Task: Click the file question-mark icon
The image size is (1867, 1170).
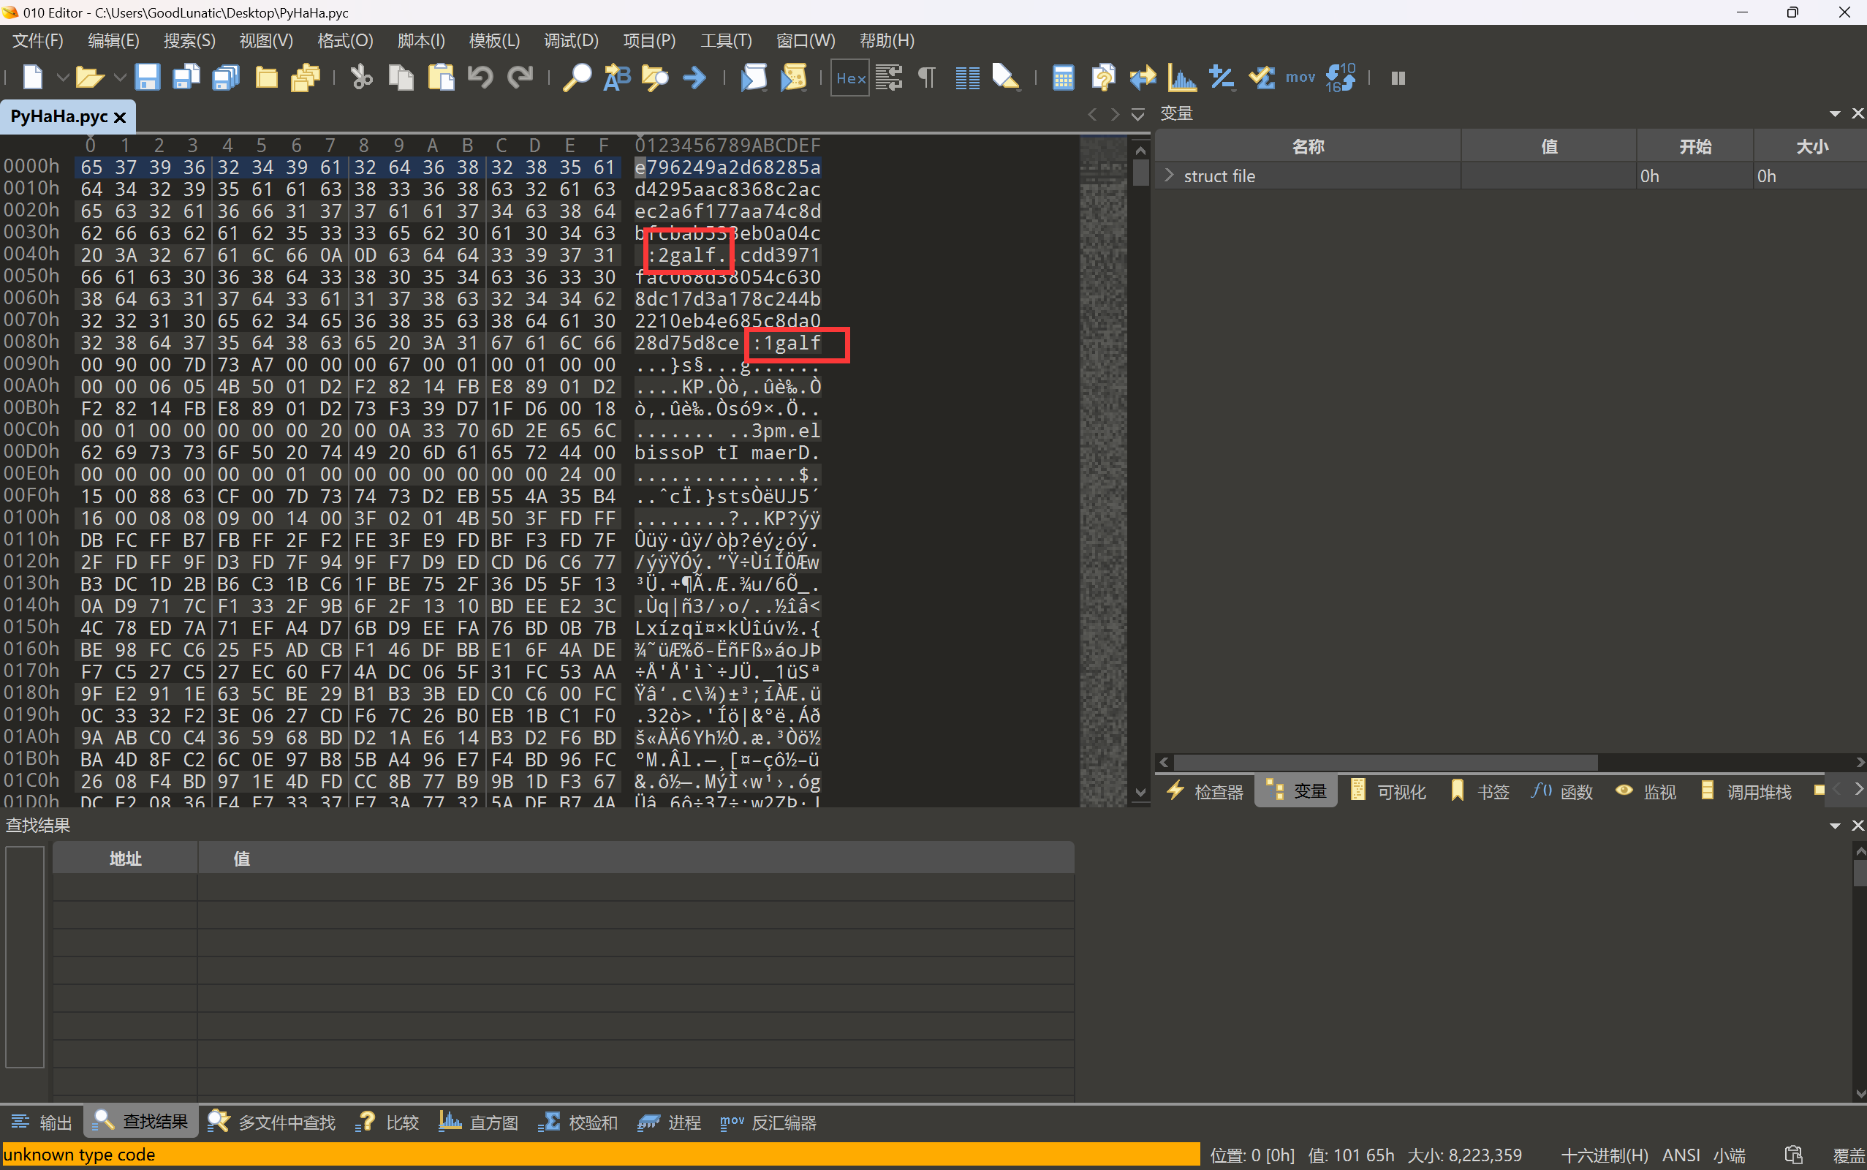Action: tap(1103, 78)
